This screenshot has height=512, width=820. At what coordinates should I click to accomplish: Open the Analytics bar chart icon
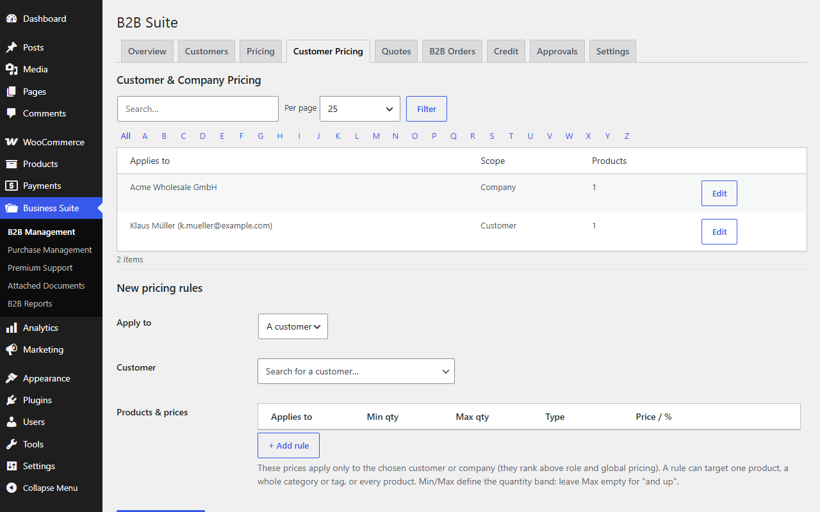[12, 328]
